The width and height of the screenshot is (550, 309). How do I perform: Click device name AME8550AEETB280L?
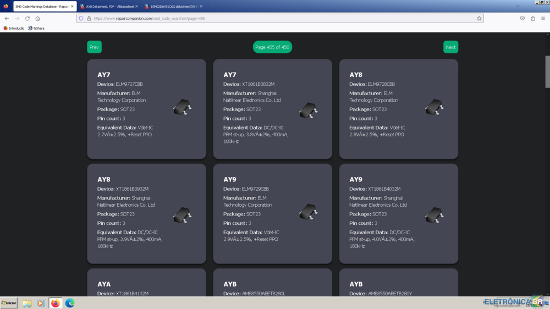point(263,294)
